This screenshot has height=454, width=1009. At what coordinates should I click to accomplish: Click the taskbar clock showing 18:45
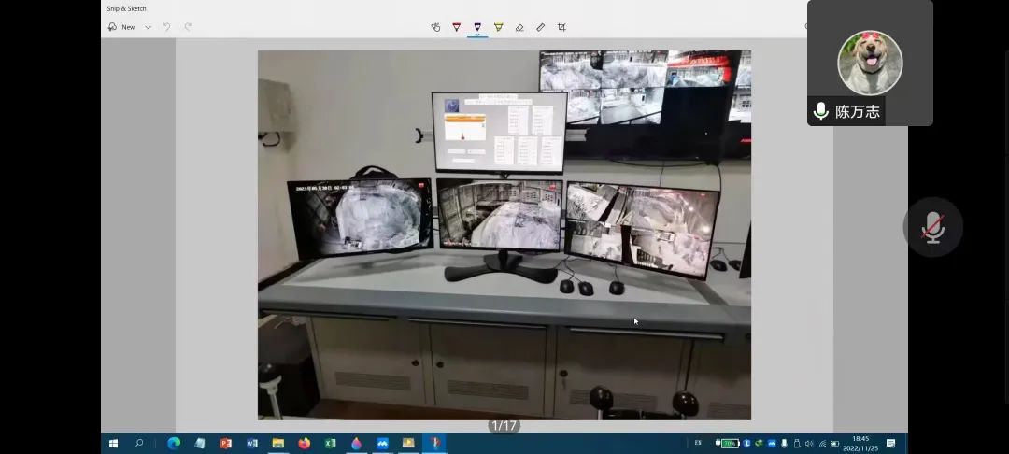[860, 443]
